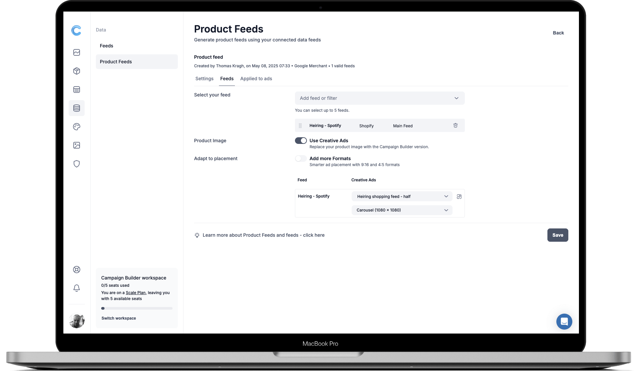The image size is (637, 372).
Task: Open the Heiring shopping feed - half dropdown
Action: click(x=402, y=197)
